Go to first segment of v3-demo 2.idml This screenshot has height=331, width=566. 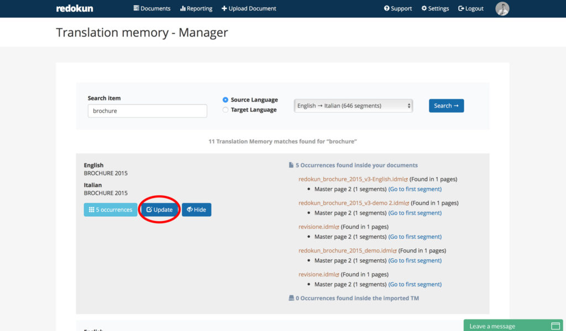pos(415,213)
